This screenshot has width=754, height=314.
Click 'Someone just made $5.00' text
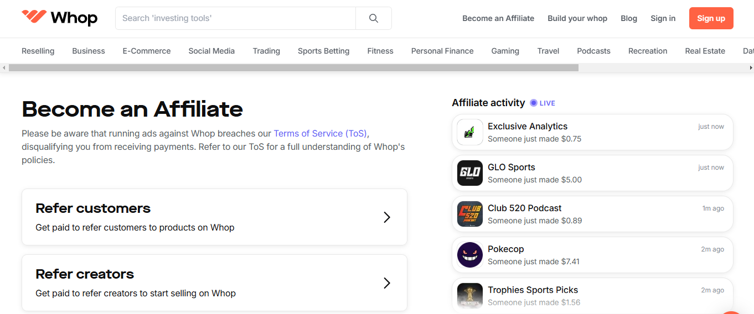(x=535, y=180)
